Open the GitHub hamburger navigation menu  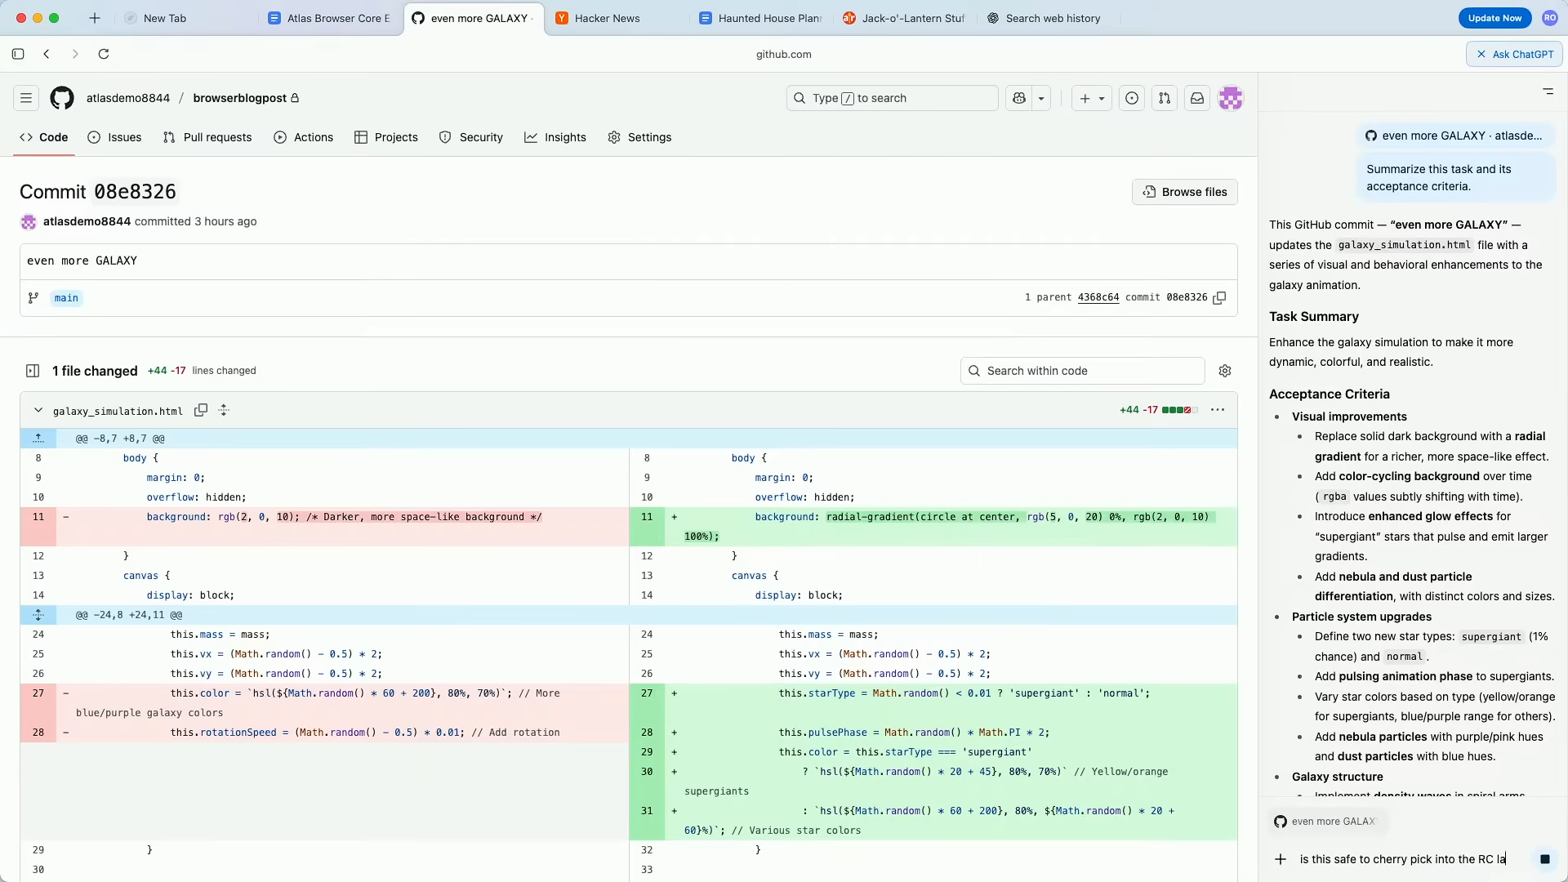[x=26, y=98]
